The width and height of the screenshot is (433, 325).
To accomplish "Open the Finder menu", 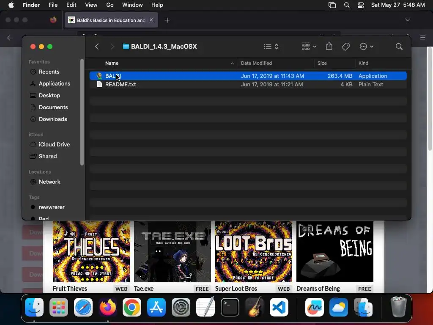I will tap(31, 5).
